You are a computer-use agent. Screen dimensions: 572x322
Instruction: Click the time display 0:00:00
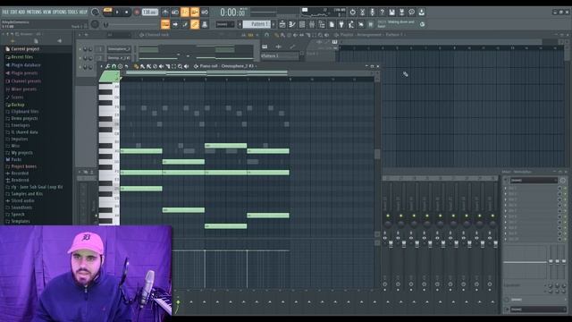click(232, 13)
